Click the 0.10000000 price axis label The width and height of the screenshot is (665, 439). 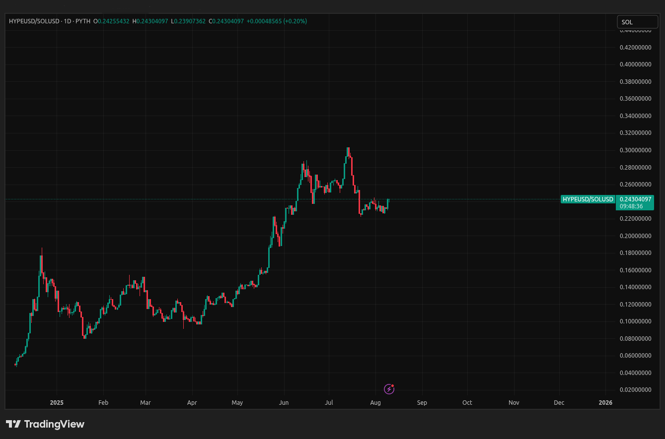[x=635, y=321]
